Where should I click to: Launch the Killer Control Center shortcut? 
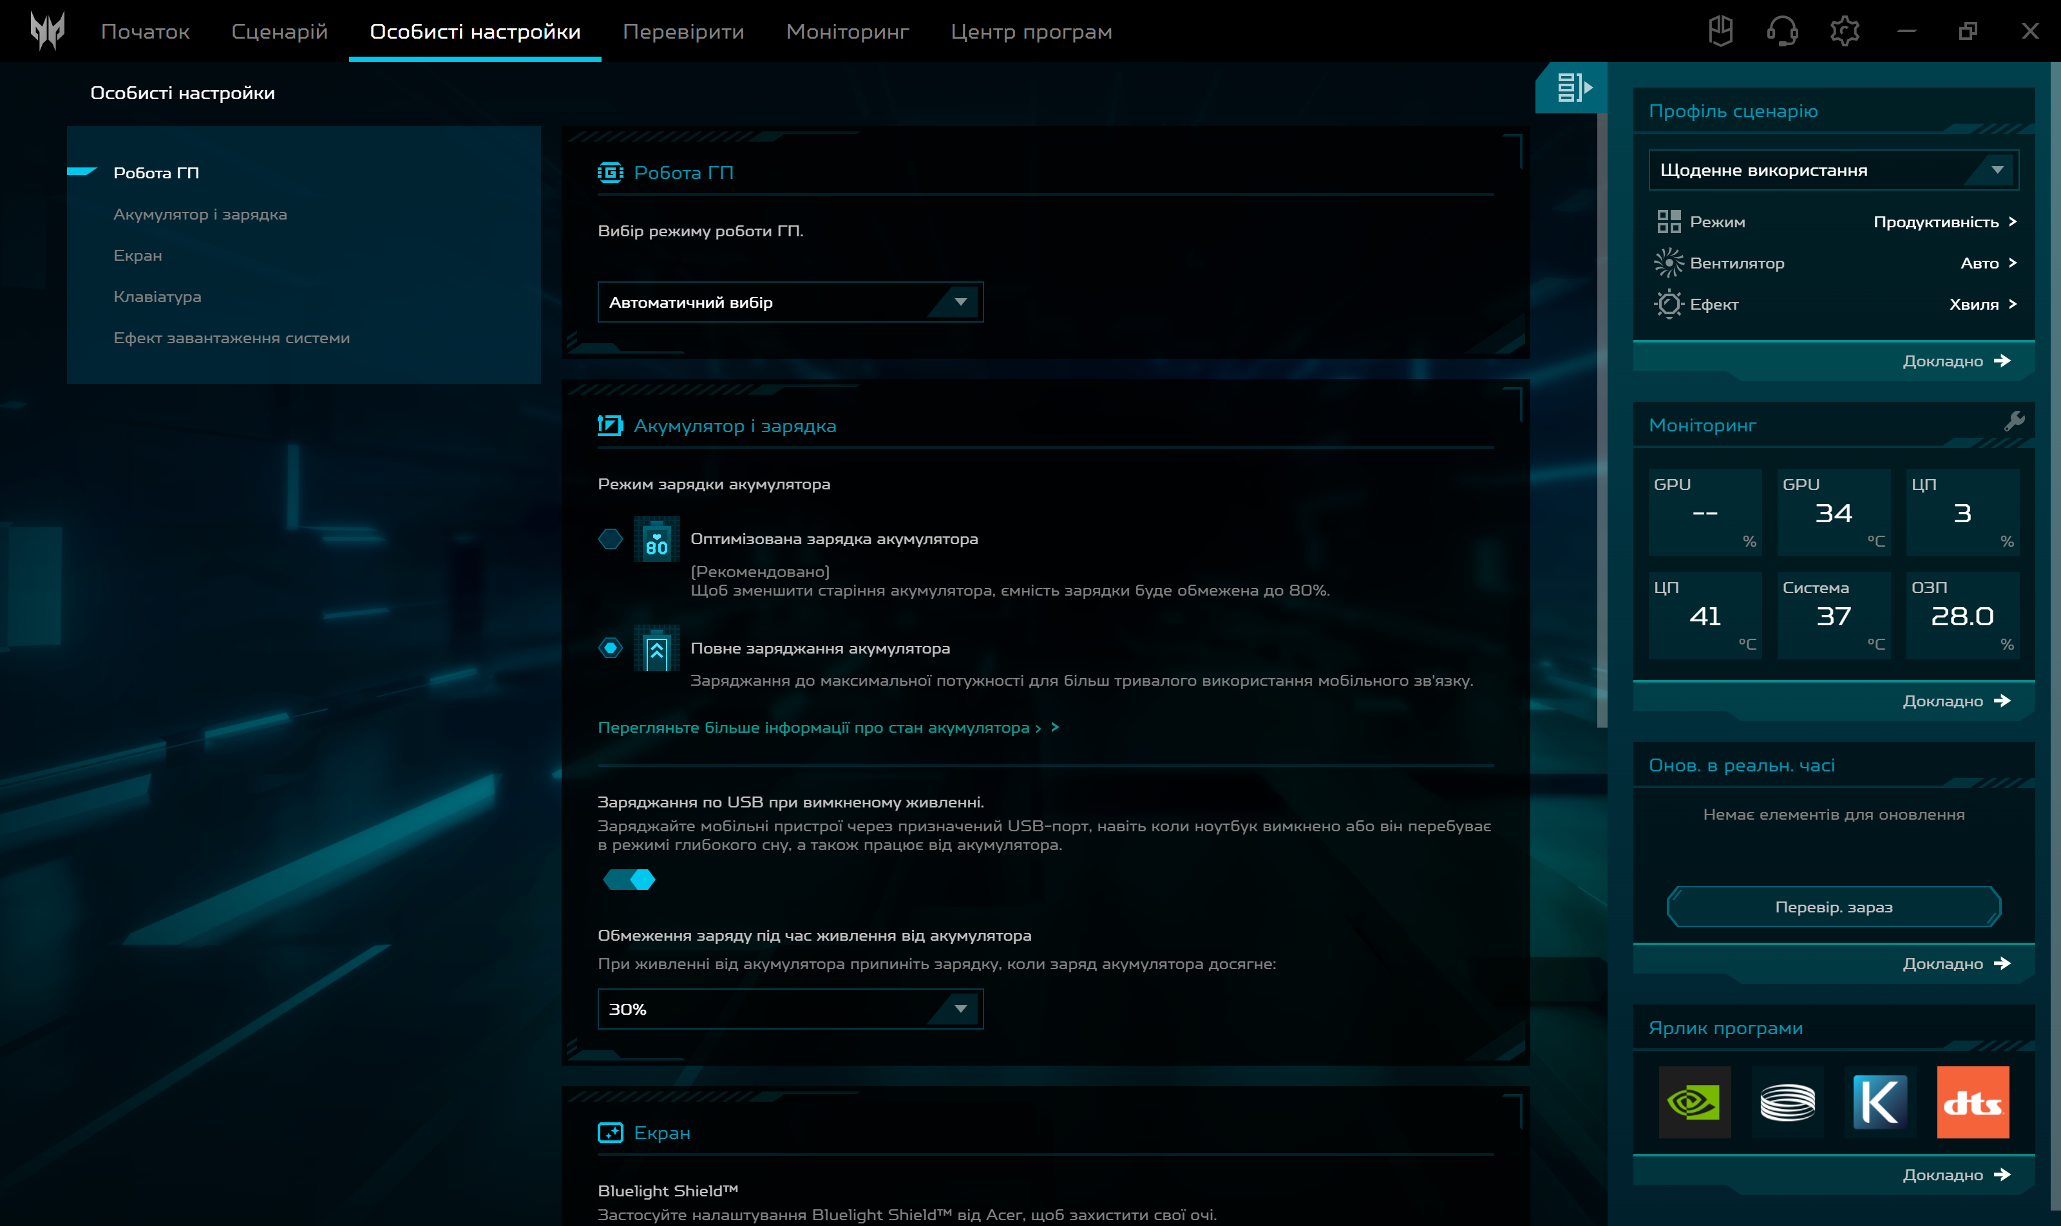tap(1882, 1102)
